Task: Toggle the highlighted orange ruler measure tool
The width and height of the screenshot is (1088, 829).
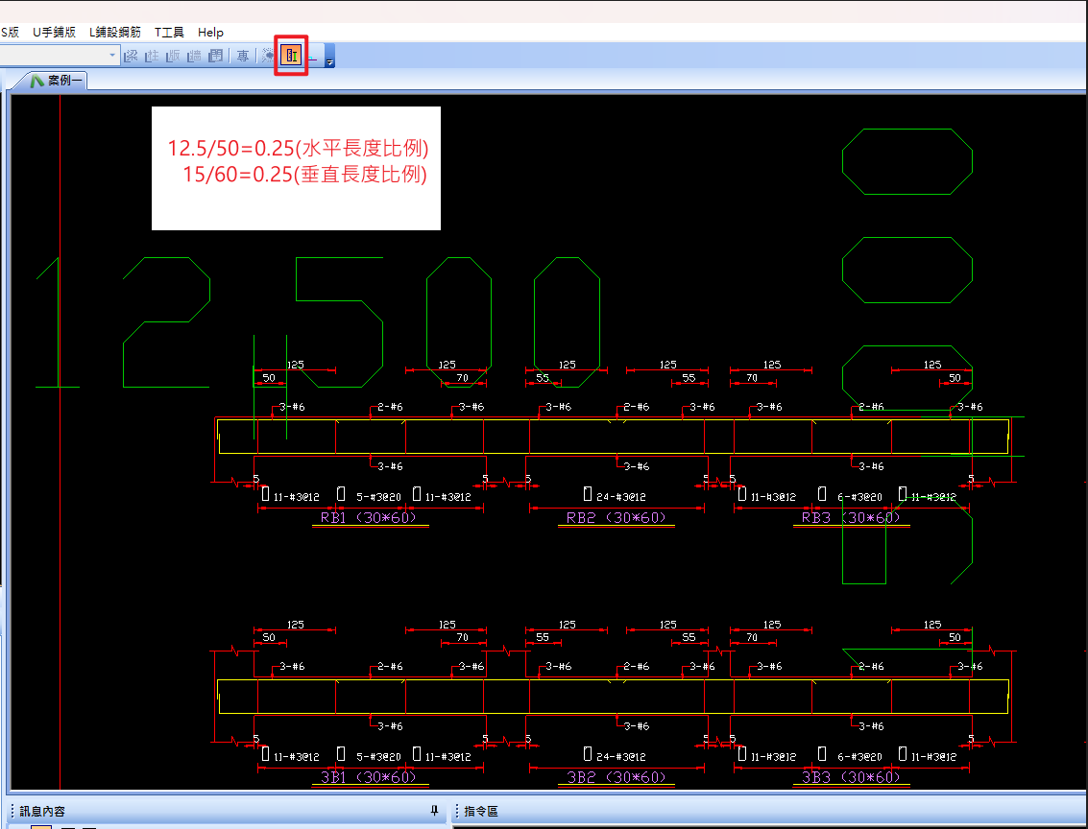Action: [x=291, y=56]
